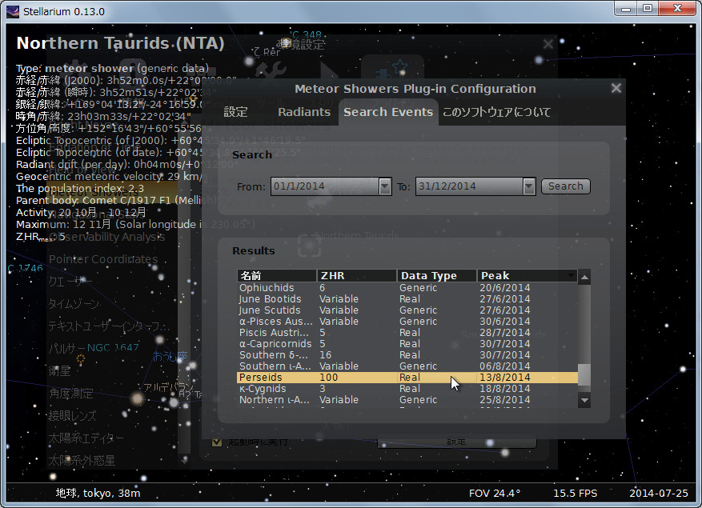Click the 設定 button in 環境設定 window
The width and height of the screenshot is (702, 508).
point(456,442)
